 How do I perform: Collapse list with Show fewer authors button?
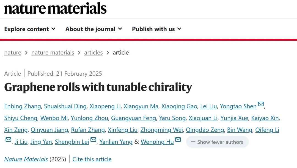[217, 142]
